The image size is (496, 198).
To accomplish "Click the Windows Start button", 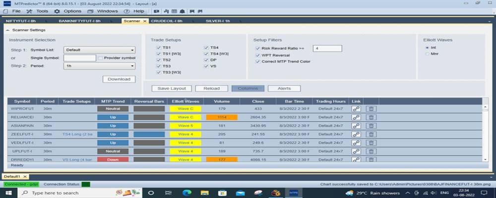I will (8, 193).
